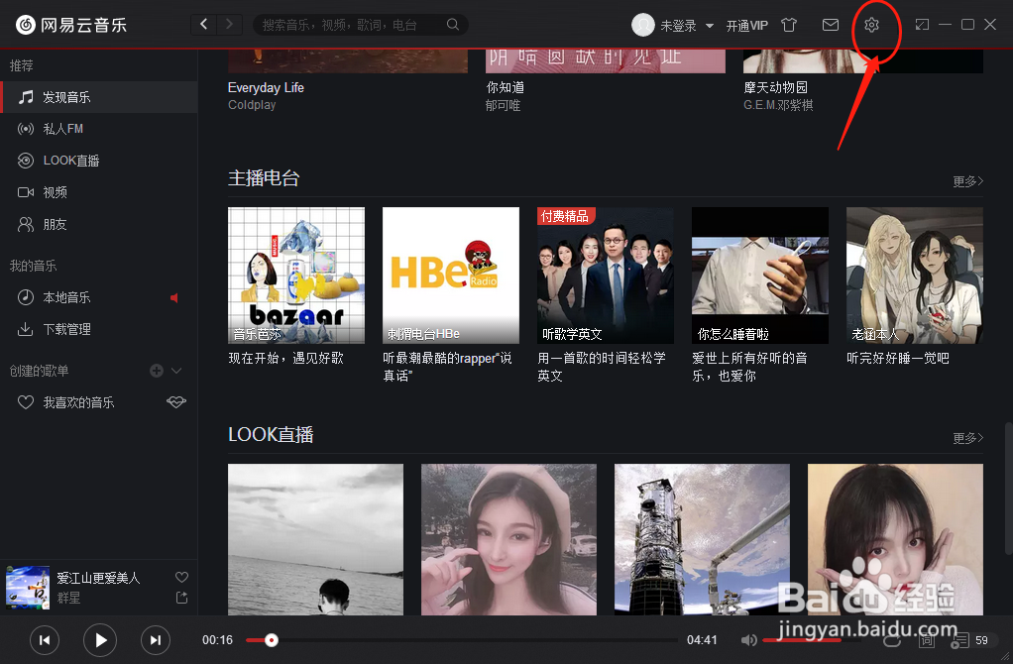The width and height of the screenshot is (1013, 664).
Task: Expand 更多 next to LOOK直播
Action: [x=966, y=436]
